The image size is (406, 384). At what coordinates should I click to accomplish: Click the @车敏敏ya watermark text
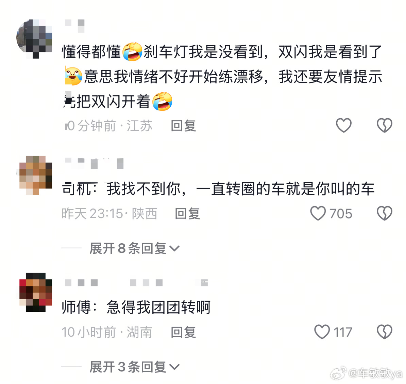tap(375, 374)
